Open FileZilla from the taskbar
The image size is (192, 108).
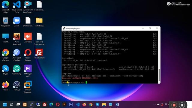coord(45,105)
